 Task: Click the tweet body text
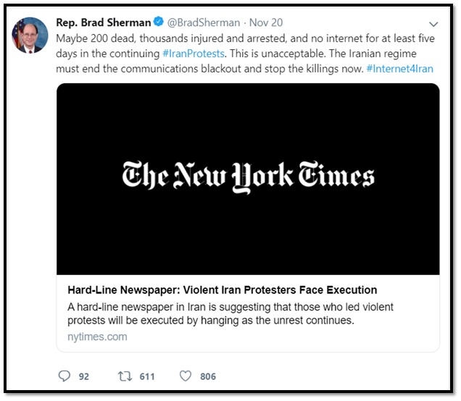(x=245, y=54)
